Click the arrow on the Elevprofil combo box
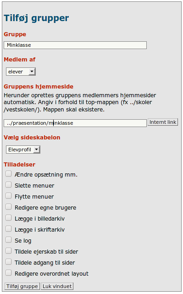 click(x=37, y=150)
